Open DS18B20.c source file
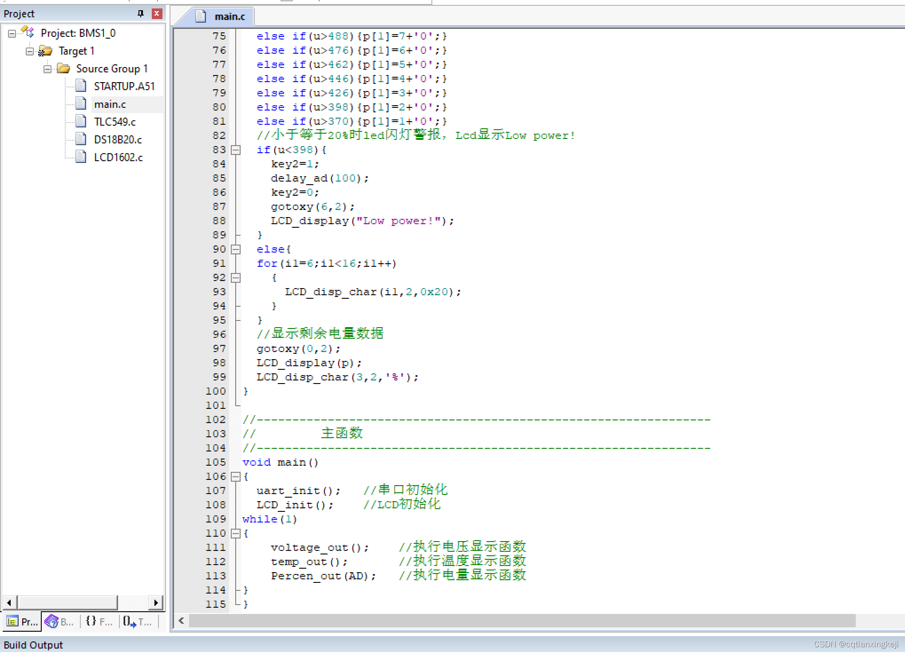Image resolution: width=905 pixels, height=653 pixels. coord(118,139)
